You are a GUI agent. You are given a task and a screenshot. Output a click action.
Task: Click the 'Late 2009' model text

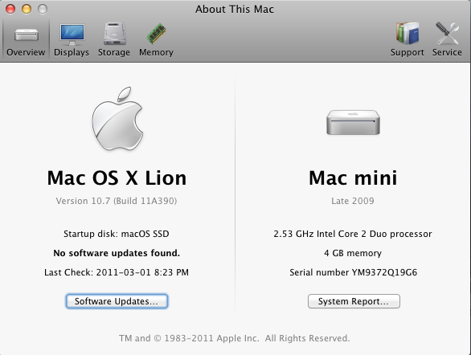[x=353, y=201]
